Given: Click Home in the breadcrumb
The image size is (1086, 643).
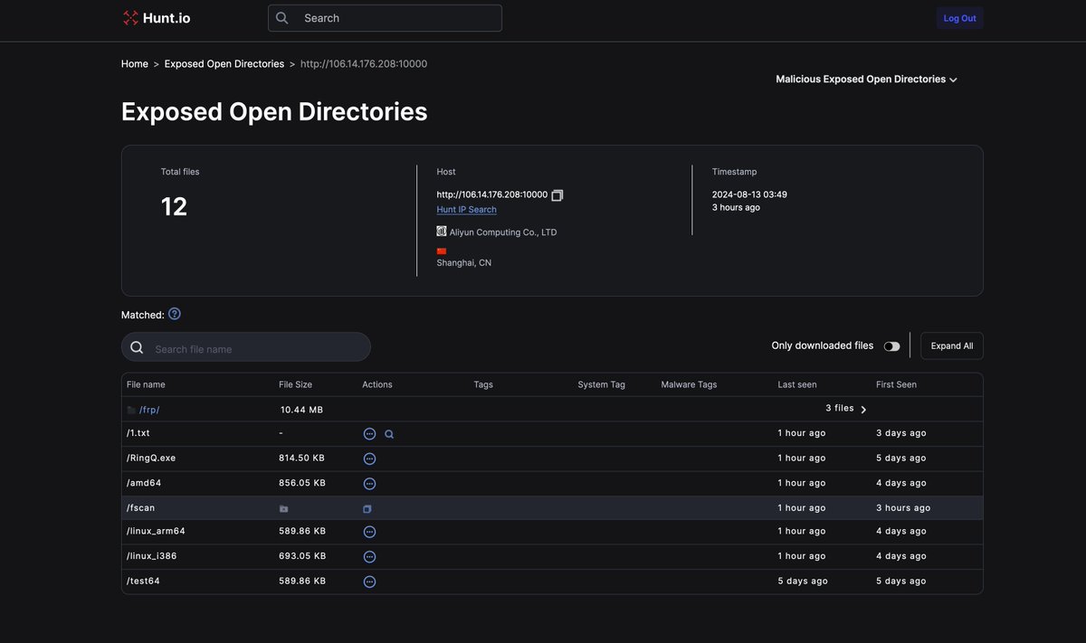Looking at the screenshot, I should [x=135, y=64].
